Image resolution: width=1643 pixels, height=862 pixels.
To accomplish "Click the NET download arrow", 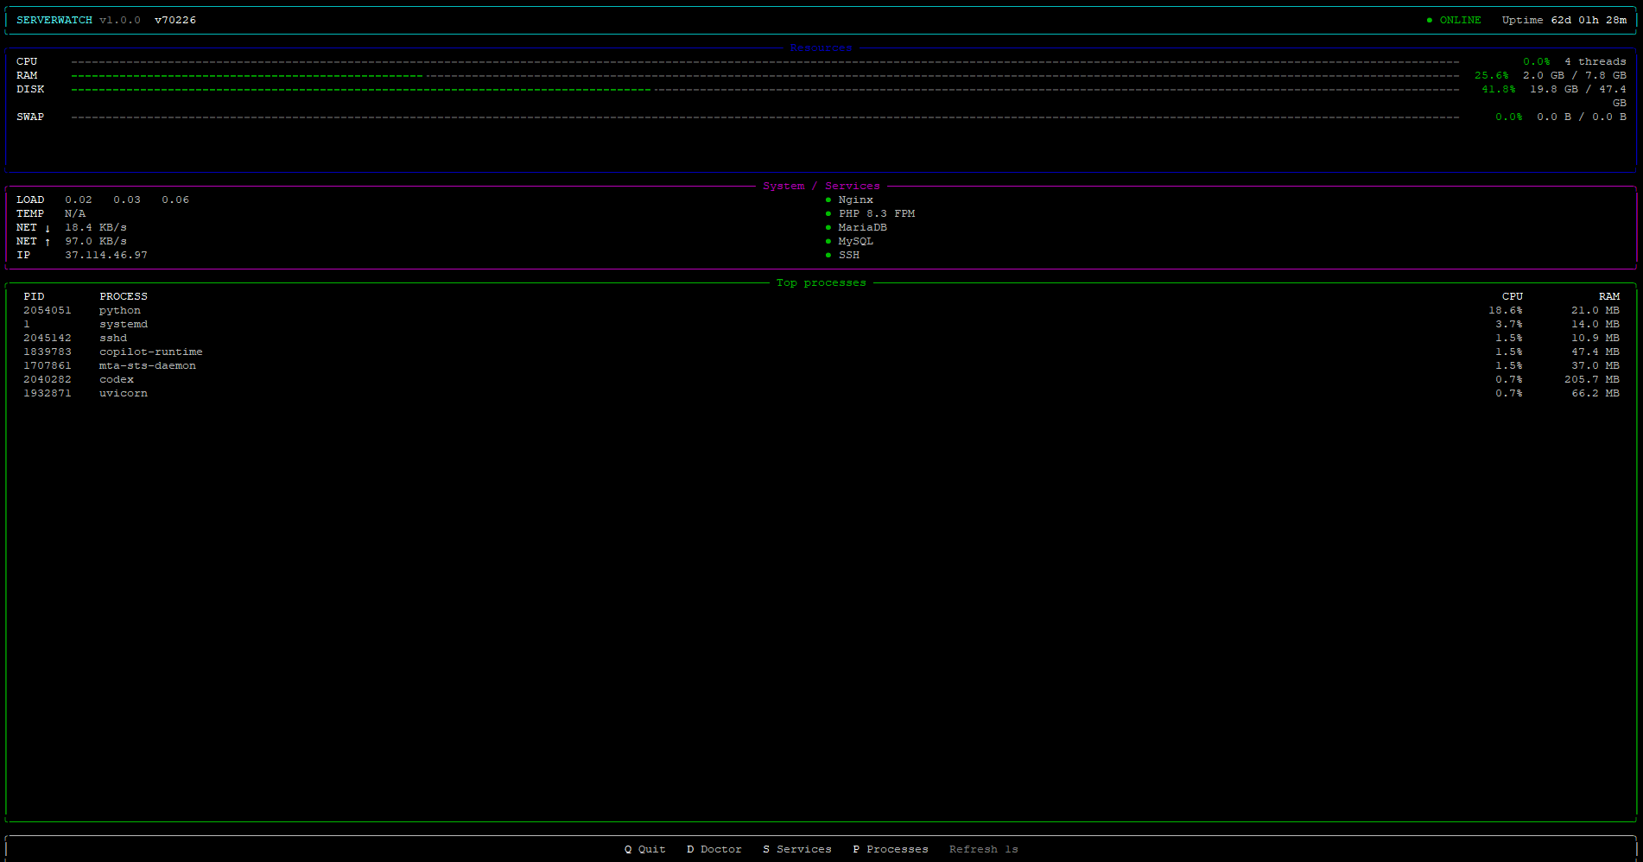I will click(48, 228).
